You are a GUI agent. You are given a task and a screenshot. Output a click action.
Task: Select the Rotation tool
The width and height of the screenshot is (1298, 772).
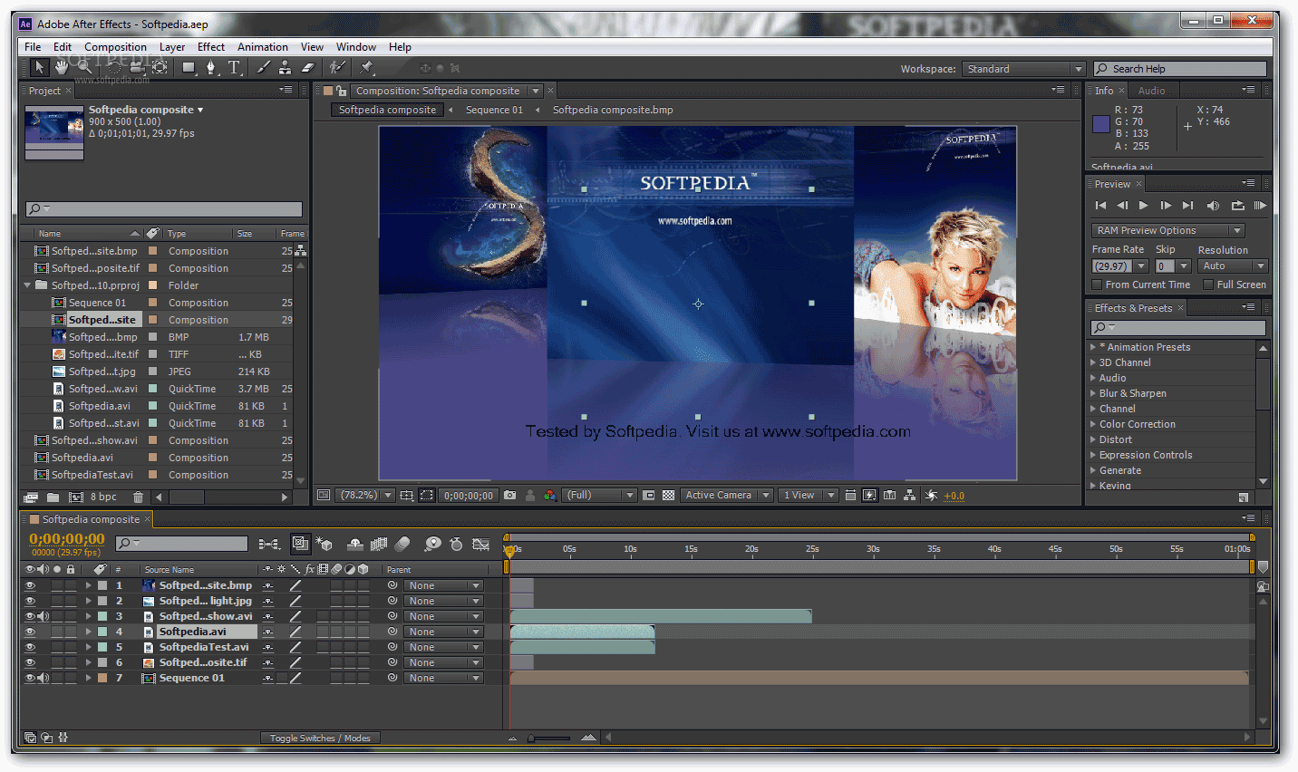(114, 67)
